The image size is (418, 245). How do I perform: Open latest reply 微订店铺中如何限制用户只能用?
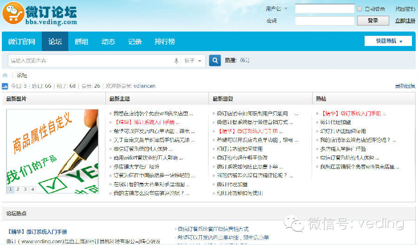(257, 113)
